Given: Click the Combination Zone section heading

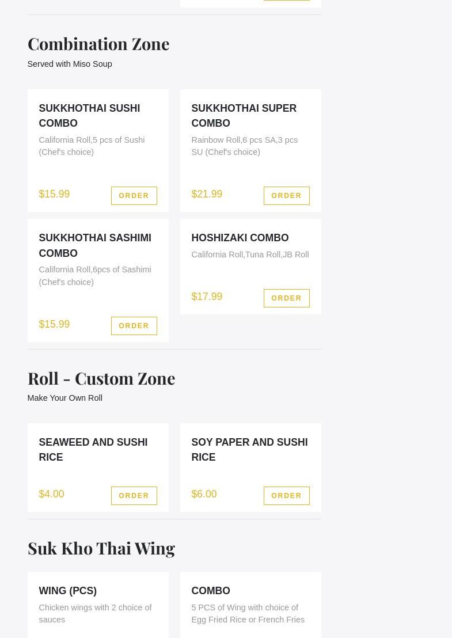Looking at the screenshot, I should [x=98, y=44].
